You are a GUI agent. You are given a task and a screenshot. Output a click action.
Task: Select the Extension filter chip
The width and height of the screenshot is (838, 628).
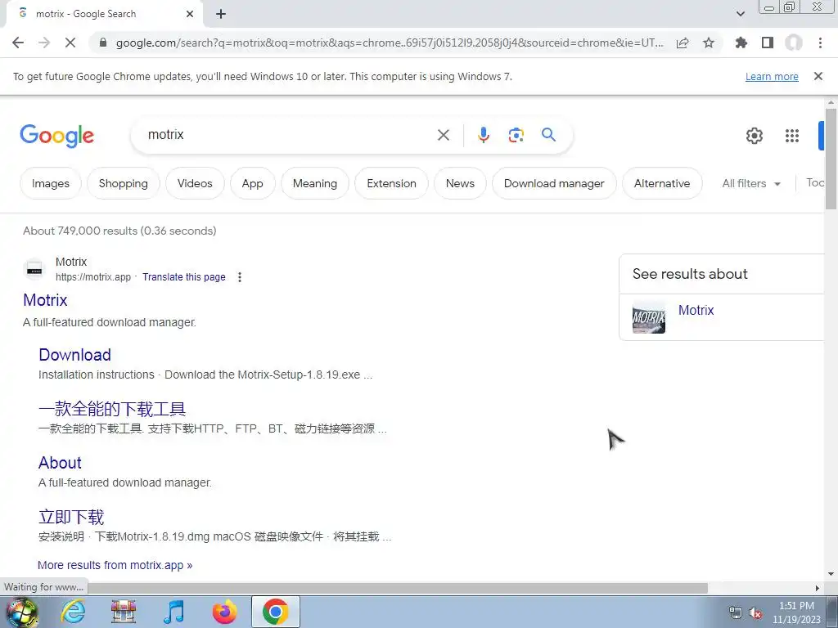[391, 183]
